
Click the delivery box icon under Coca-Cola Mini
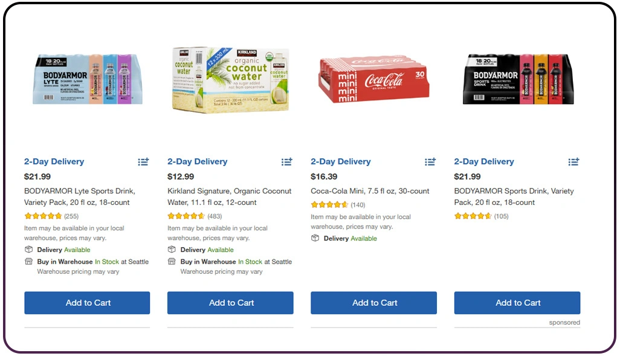pos(315,238)
